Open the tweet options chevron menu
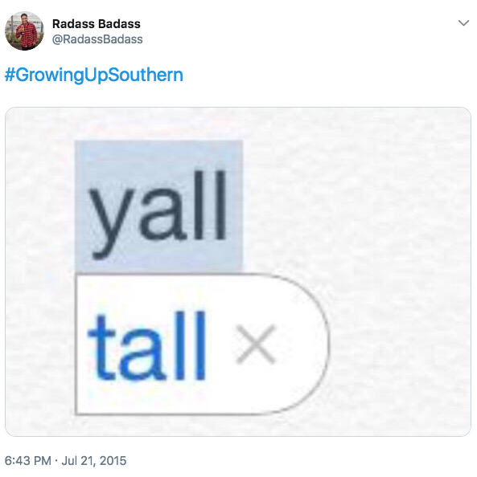The image size is (477, 477). tap(463, 23)
